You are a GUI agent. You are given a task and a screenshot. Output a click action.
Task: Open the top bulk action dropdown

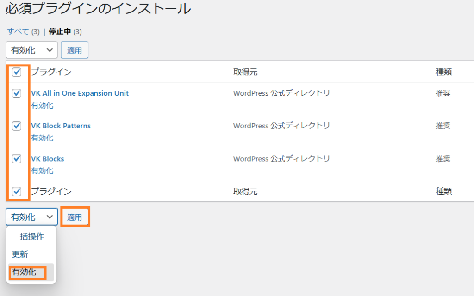pyautogui.click(x=31, y=50)
